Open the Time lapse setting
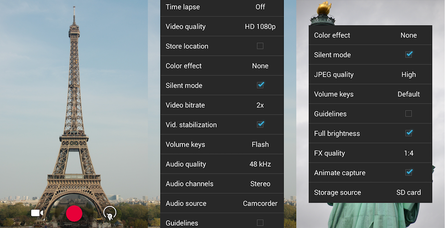Screen dimensions: 445x228 click(x=222, y=7)
